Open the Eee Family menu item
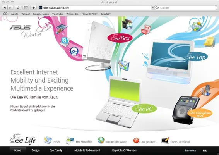The image size is (219, 155). [56, 150]
